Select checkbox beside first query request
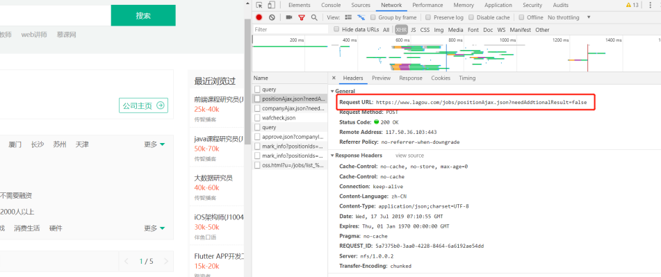Viewport: 661px width, 277px height. 257,90
